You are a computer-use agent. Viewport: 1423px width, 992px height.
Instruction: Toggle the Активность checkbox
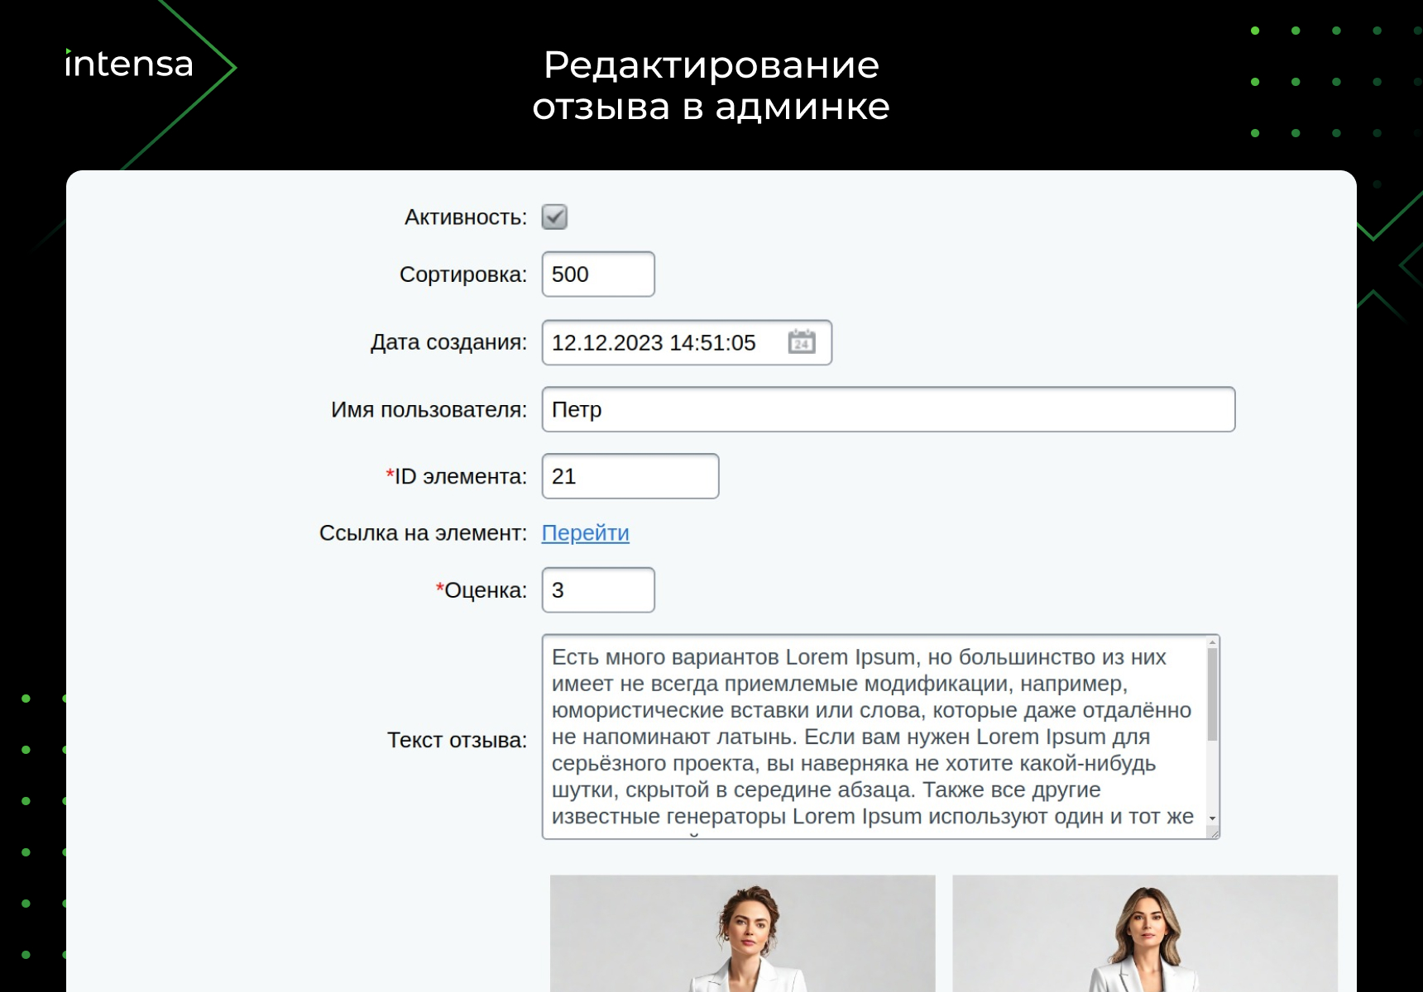tap(554, 217)
